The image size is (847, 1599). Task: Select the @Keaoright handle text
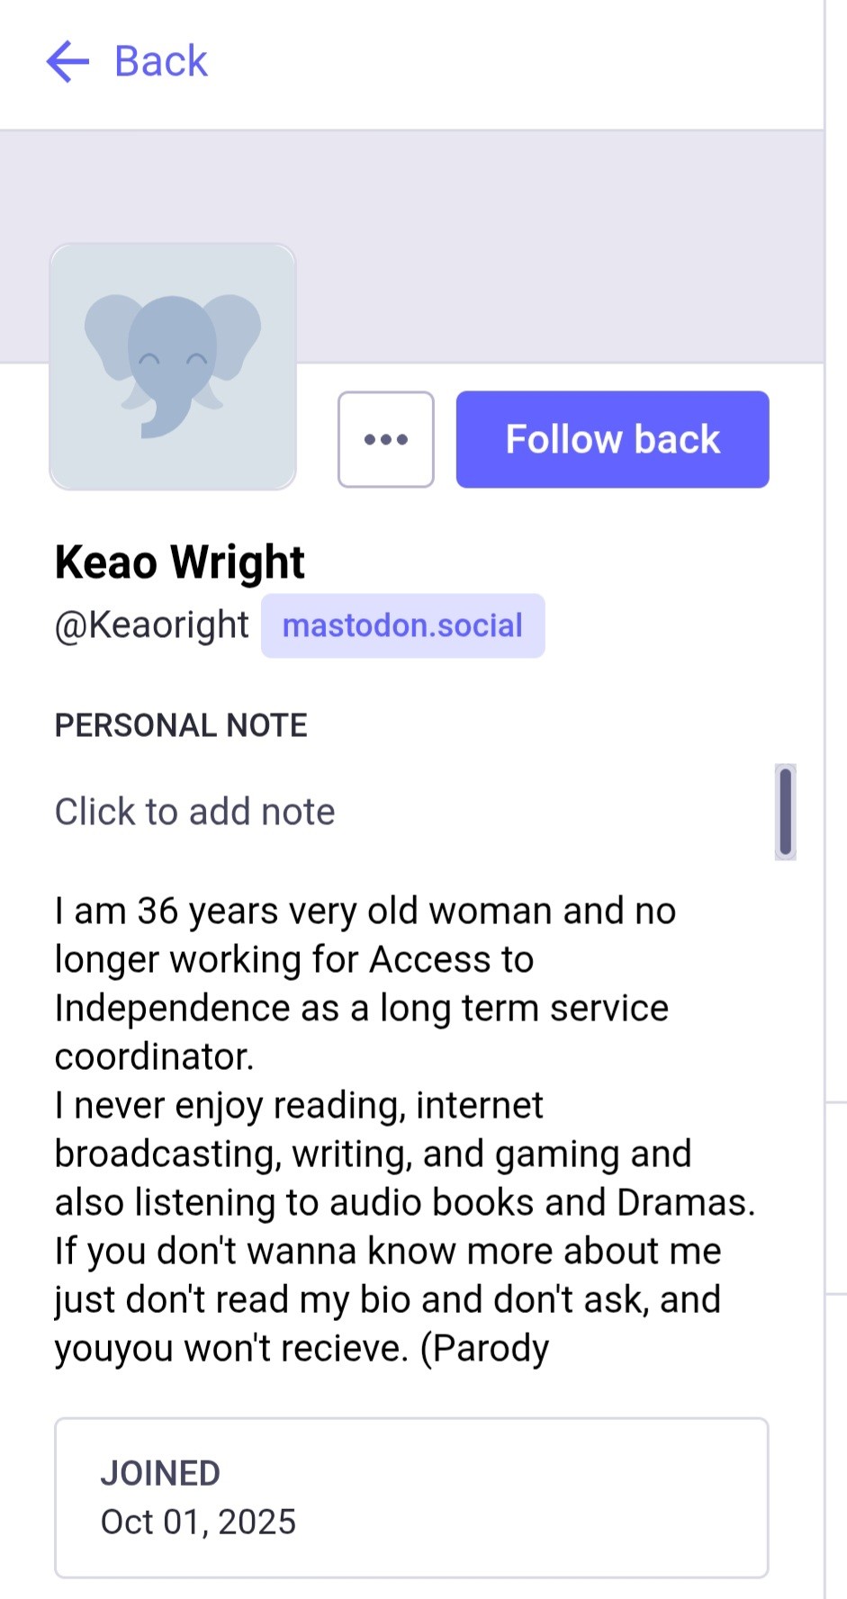(x=152, y=624)
